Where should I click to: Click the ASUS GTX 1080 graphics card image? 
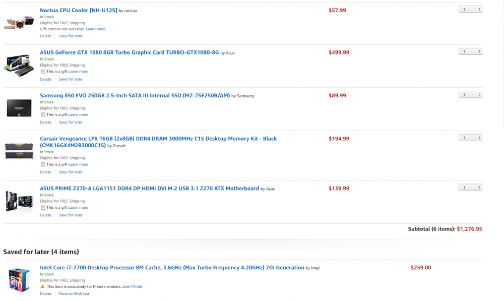coord(18,65)
